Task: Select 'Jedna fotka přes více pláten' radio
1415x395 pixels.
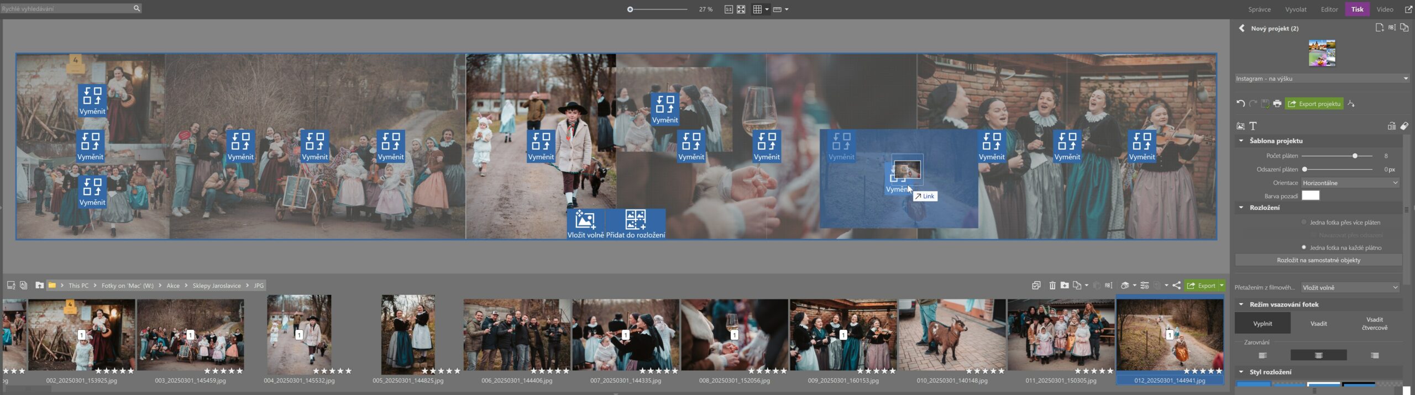Action: (x=1304, y=222)
